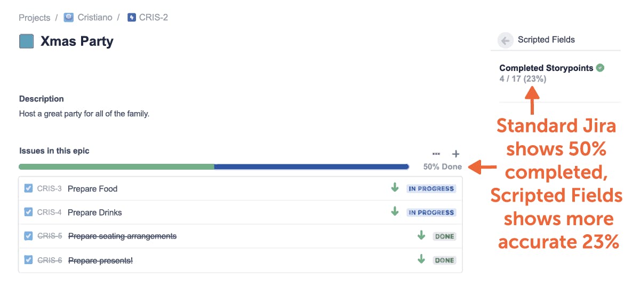Open issue key CRIS-5

(49, 236)
